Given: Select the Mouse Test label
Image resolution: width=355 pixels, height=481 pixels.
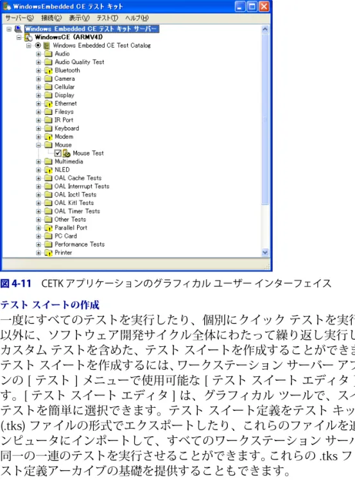Looking at the screenshot, I should pyautogui.click(x=88, y=153).
